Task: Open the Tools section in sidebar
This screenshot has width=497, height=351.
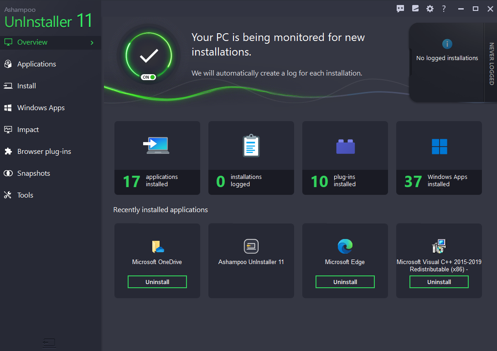Action: click(25, 195)
